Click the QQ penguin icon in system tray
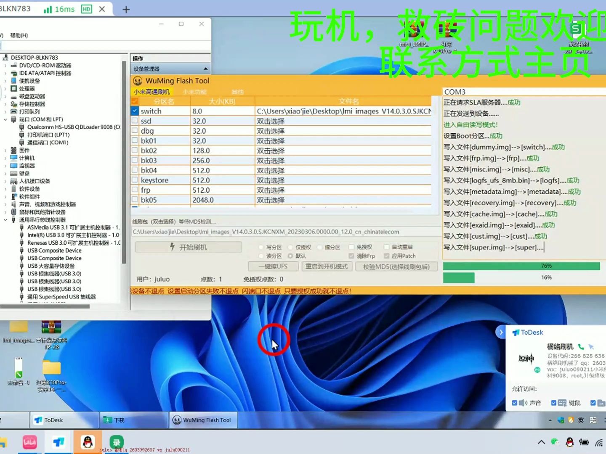This screenshot has height=454, width=606. click(569, 442)
